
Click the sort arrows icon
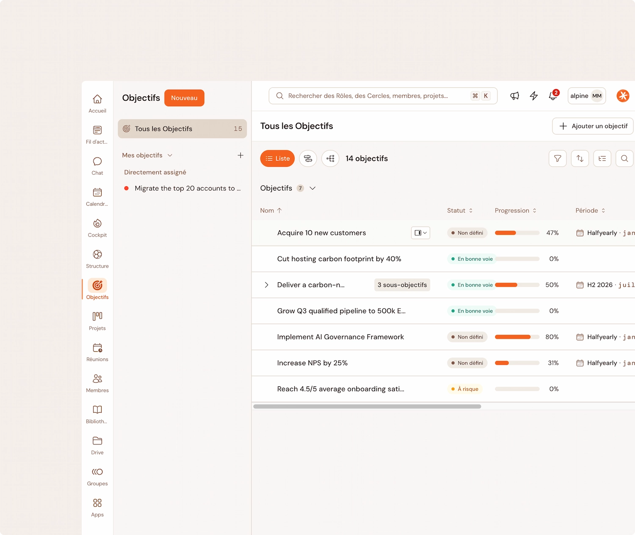[580, 158]
